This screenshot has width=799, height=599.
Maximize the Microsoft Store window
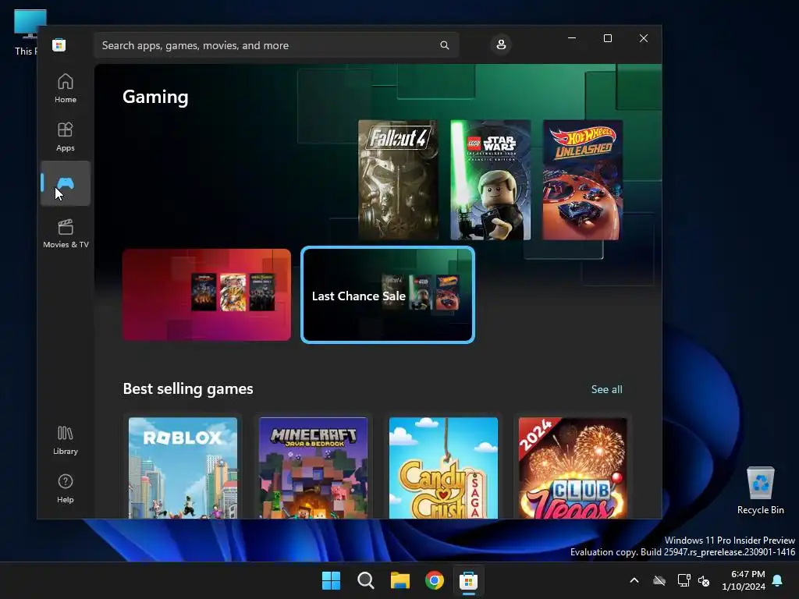[x=607, y=38]
